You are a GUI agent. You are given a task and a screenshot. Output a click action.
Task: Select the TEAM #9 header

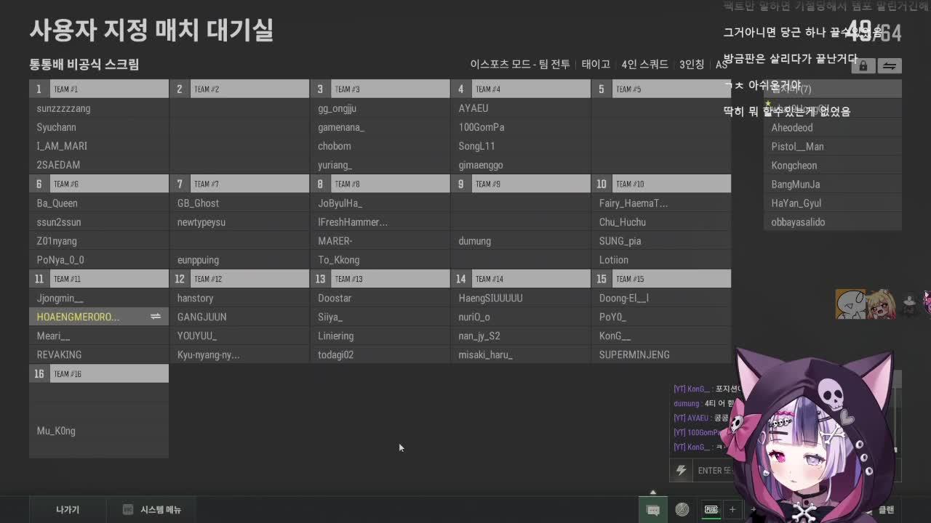click(x=521, y=184)
